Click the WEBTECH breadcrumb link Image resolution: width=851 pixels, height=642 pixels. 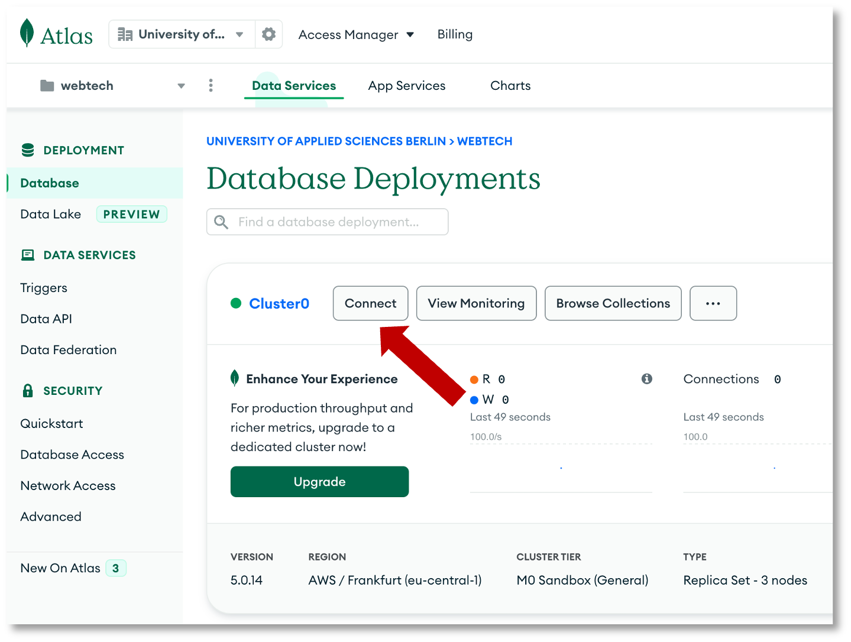tap(485, 141)
